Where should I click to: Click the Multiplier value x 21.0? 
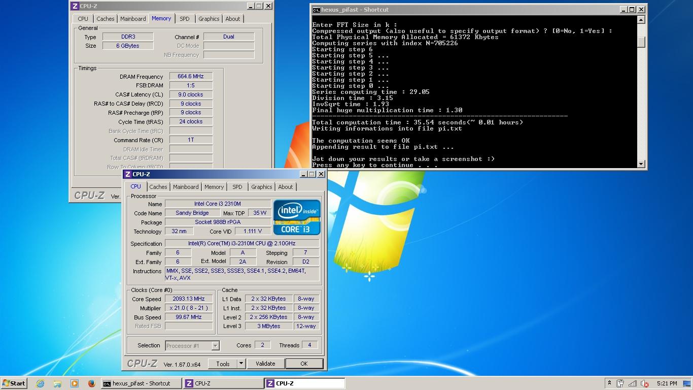(189, 308)
